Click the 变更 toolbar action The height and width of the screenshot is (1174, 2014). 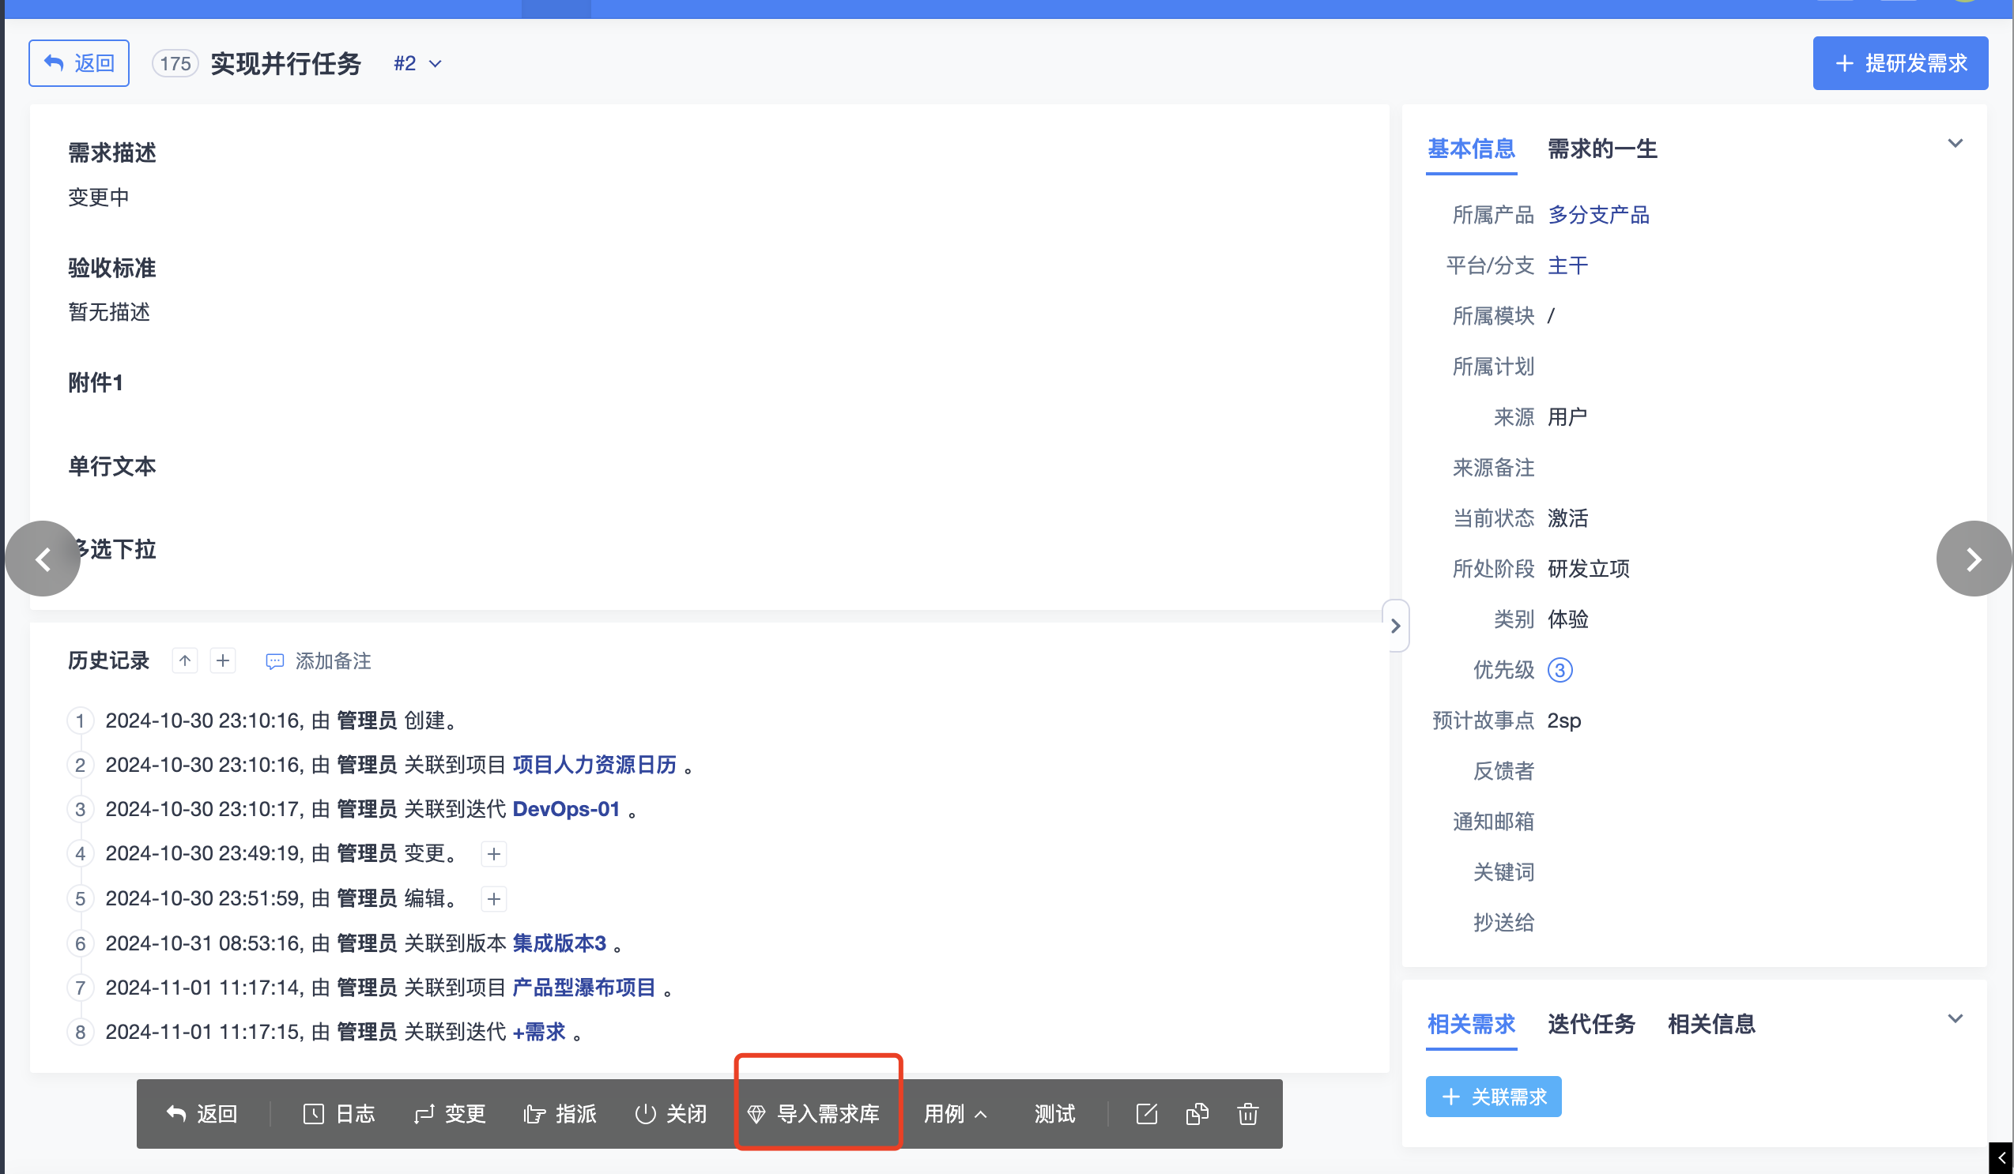(x=449, y=1114)
